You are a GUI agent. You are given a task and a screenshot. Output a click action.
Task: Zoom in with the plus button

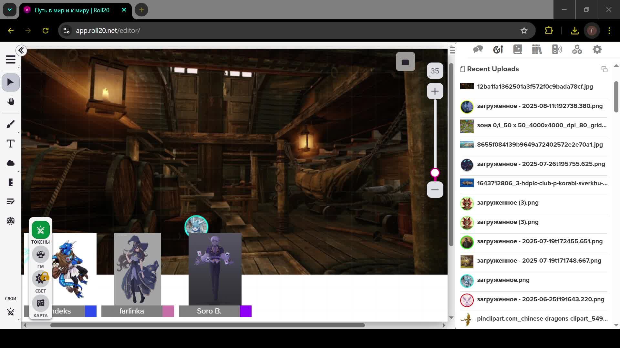click(x=435, y=92)
